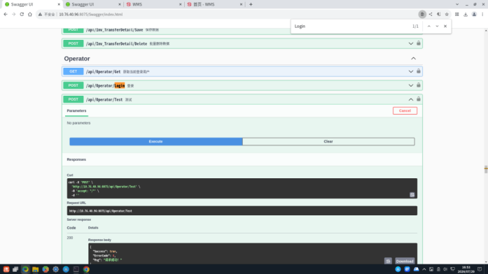Click the find-in-page icon in the address bar

tap(422, 14)
